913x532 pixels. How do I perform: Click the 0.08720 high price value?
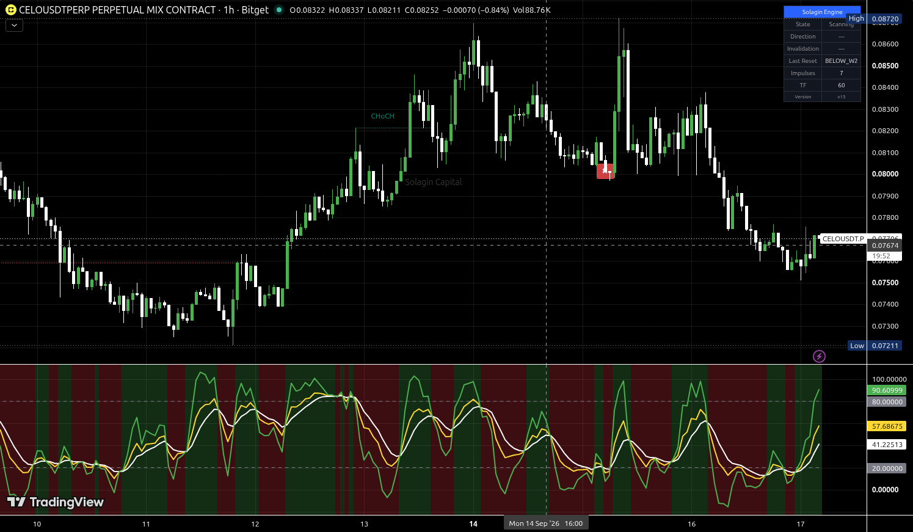[x=885, y=19]
